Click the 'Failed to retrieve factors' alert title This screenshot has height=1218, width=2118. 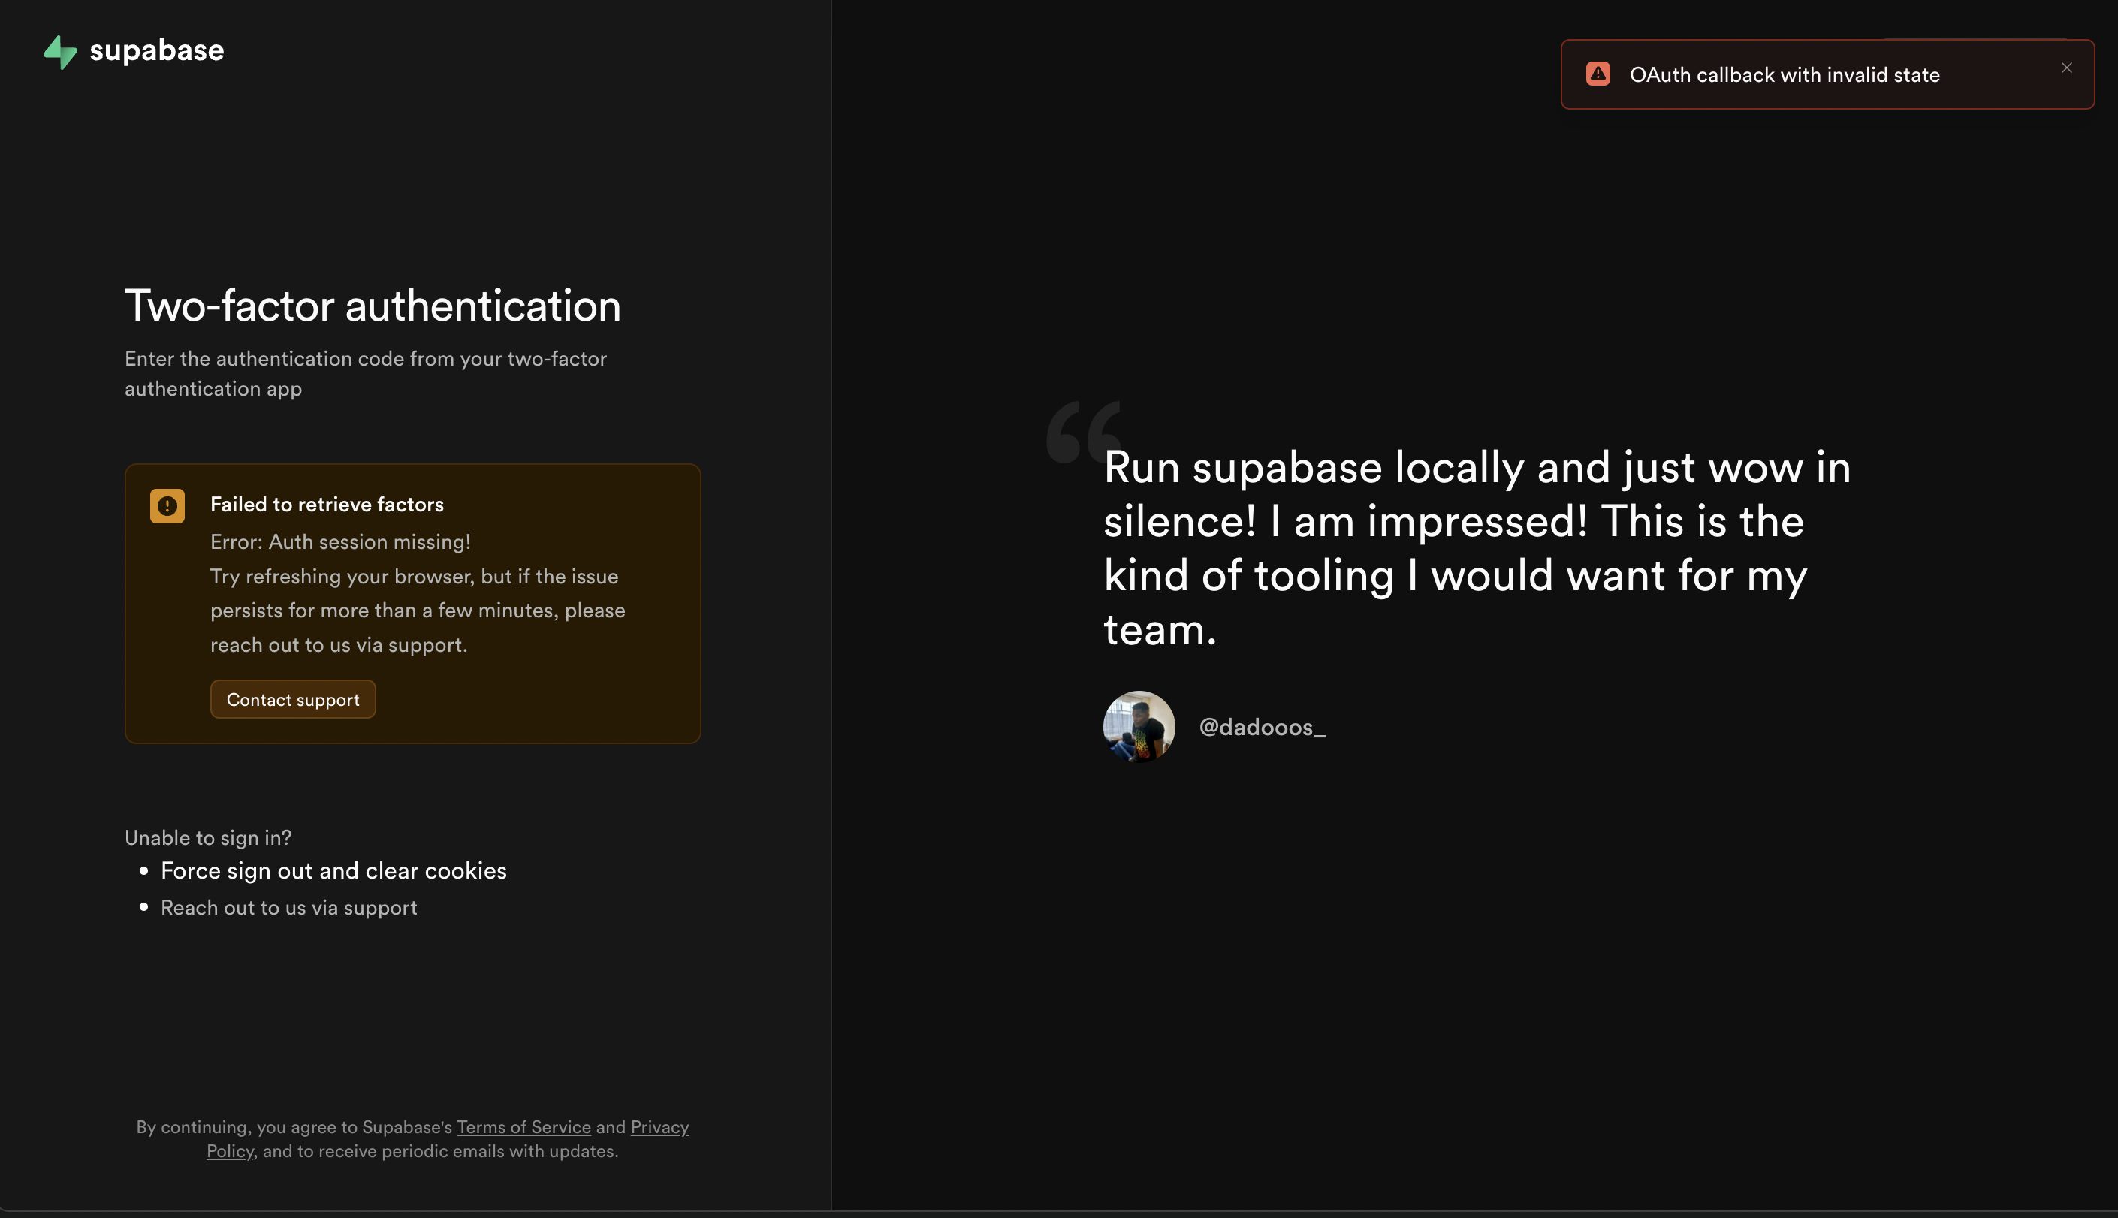(326, 505)
